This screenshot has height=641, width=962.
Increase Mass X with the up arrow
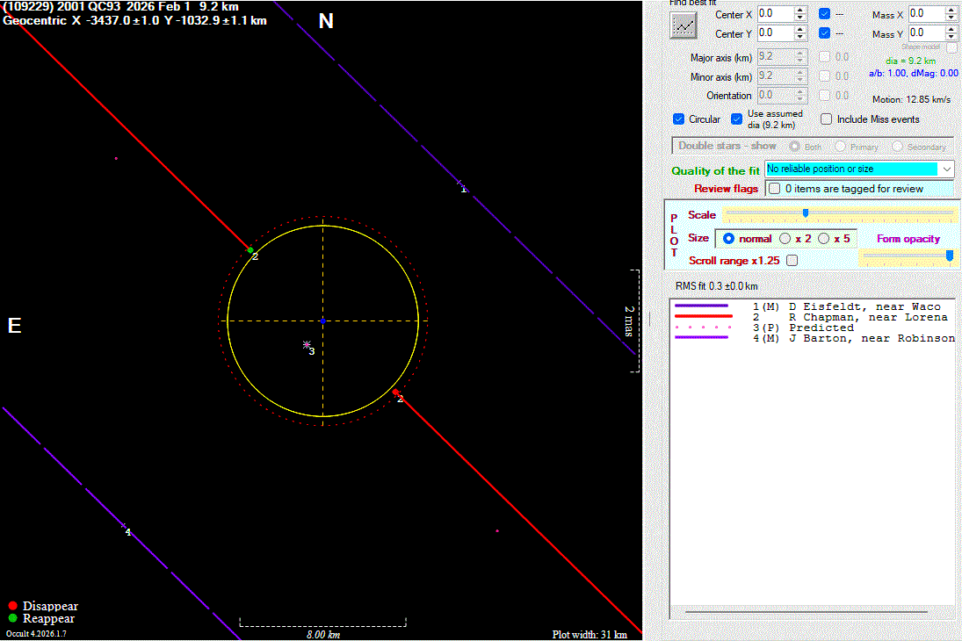click(x=951, y=11)
